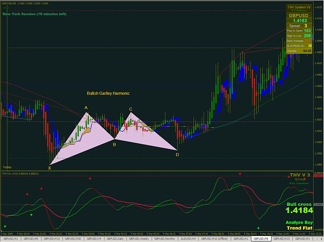Image resolution: width=324 pixels, height=242 pixels.
Task: Click the 'THV System V3' panel header
Action: (299, 7)
